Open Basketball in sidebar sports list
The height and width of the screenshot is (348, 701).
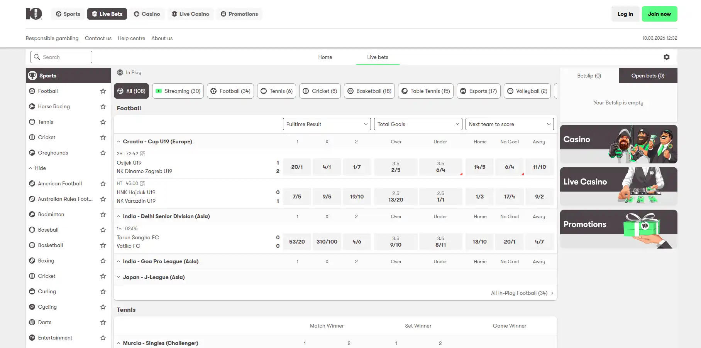(x=51, y=245)
